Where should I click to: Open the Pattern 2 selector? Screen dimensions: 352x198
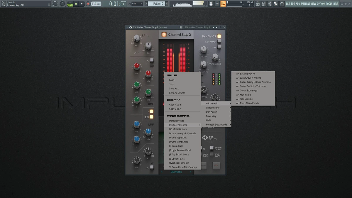(x=157, y=4)
